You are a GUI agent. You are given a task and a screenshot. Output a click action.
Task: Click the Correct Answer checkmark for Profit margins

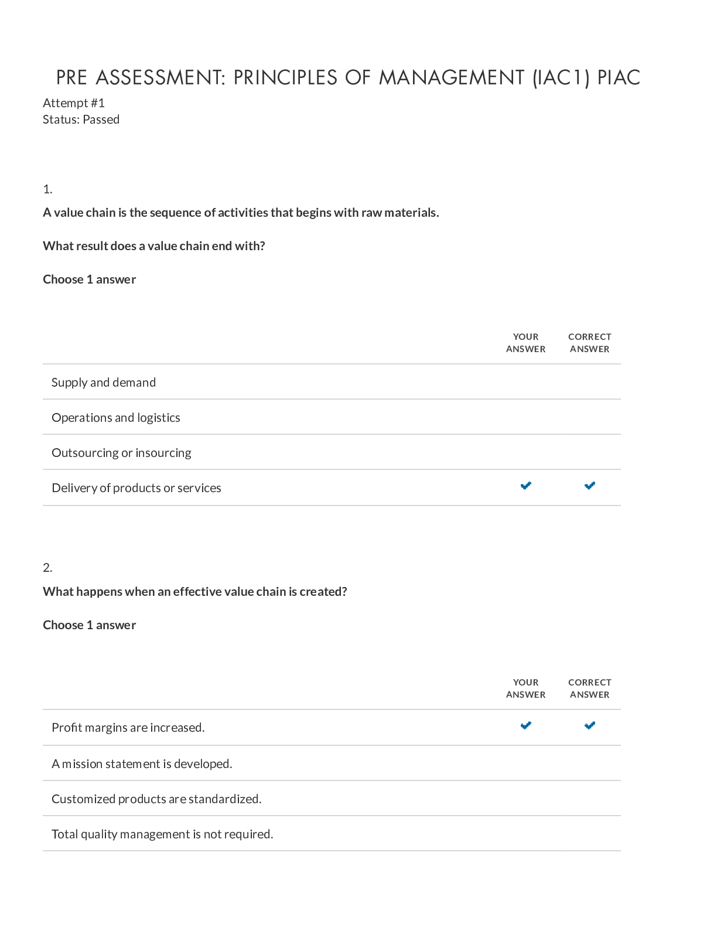[590, 726]
